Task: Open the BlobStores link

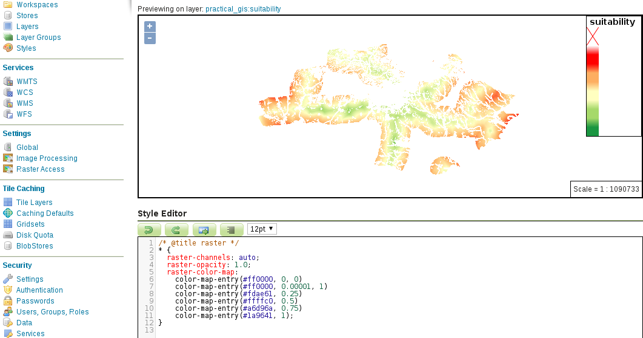Action: pyautogui.click(x=35, y=246)
